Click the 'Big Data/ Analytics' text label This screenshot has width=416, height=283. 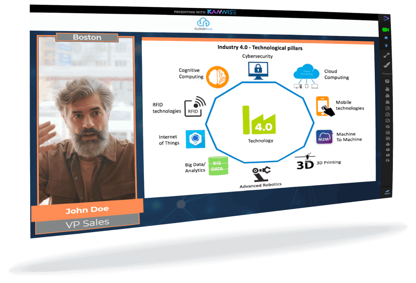click(195, 167)
